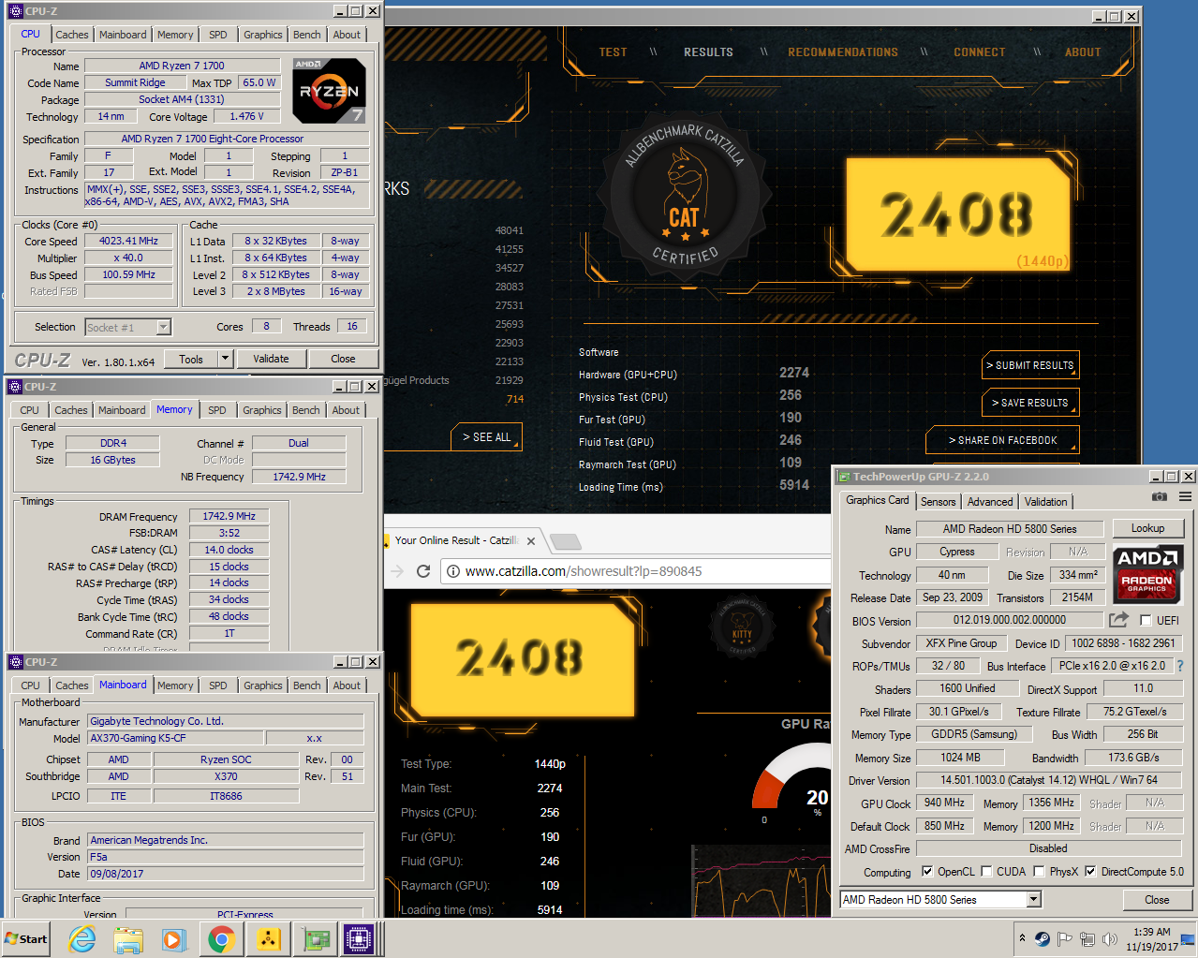Show hidden system tray icons
The height and width of the screenshot is (958, 1198).
click(x=1022, y=938)
